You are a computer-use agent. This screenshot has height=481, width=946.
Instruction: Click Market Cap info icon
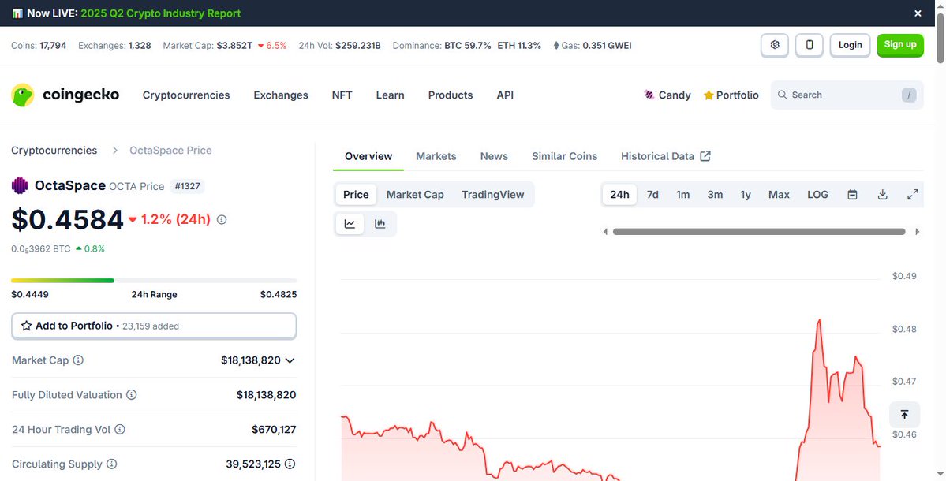(78, 360)
